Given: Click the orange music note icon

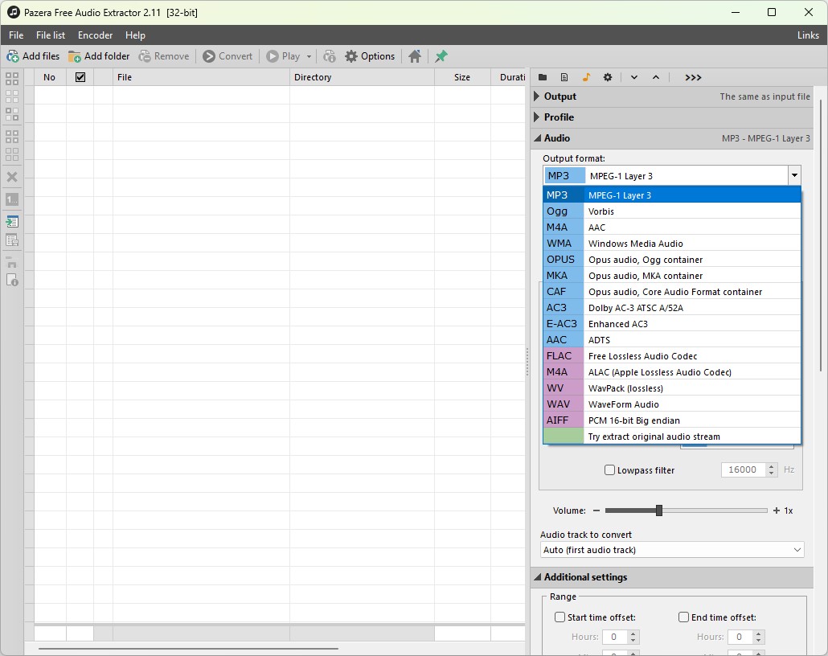Looking at the screenshot, I should coord(586,78).
